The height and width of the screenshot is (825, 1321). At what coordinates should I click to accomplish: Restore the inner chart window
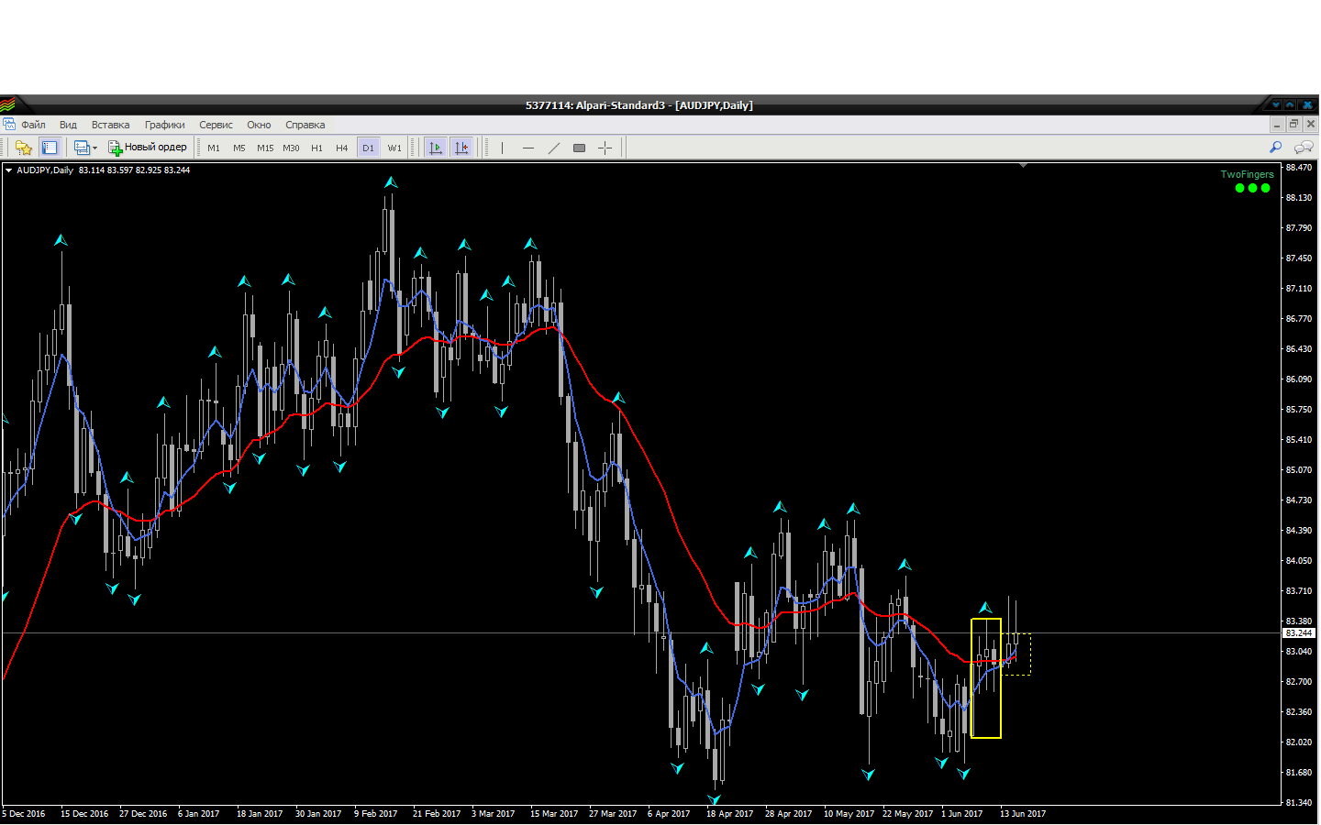point(1293,125)
